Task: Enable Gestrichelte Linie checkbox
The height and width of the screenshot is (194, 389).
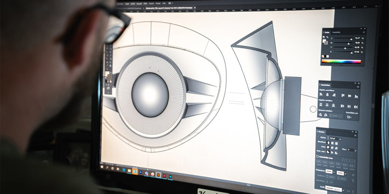Action: coord(317,156)
